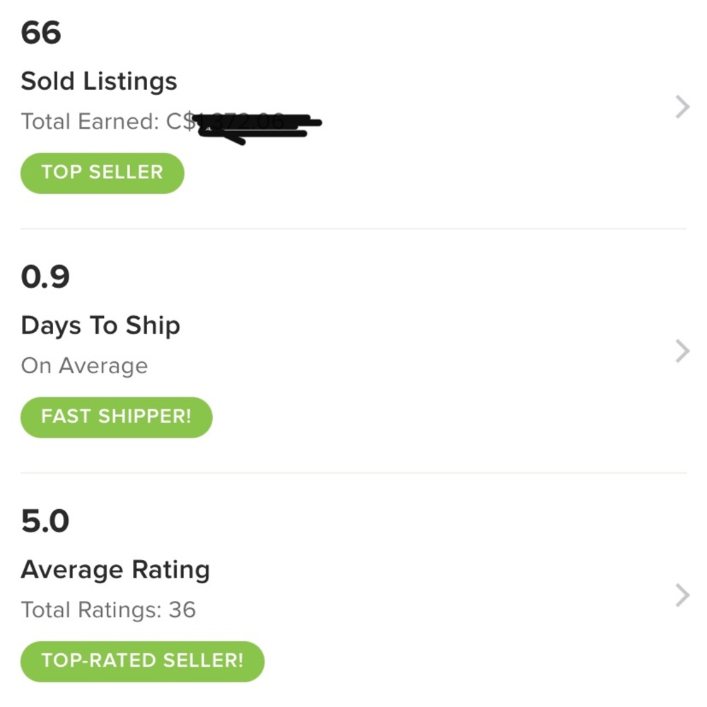The height and width of the screenshot is (707, 707).
Task: Expand the Average Rating details chevron
Action: pos(681,594)
